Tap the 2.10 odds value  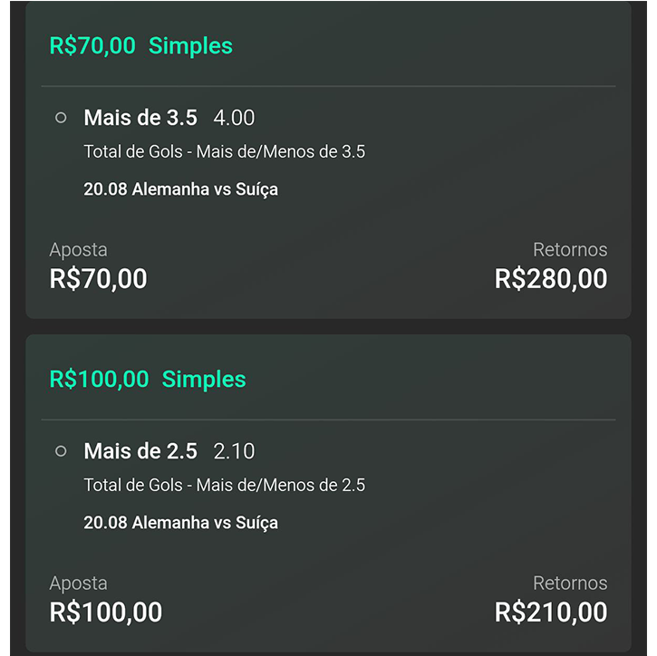(234, 451)
